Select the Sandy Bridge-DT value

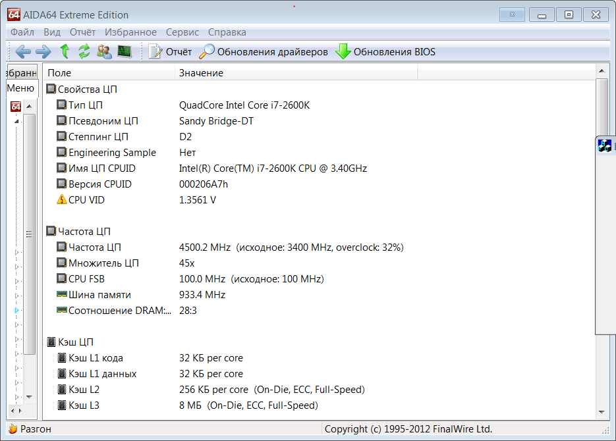(217, 121)
